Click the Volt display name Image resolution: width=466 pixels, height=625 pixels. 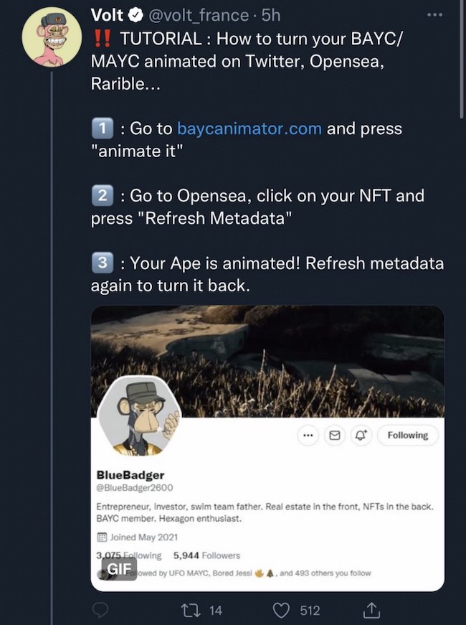108,16
